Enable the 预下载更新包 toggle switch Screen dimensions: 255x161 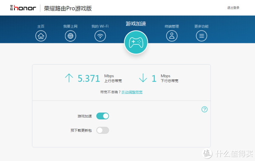pos(102,130)
